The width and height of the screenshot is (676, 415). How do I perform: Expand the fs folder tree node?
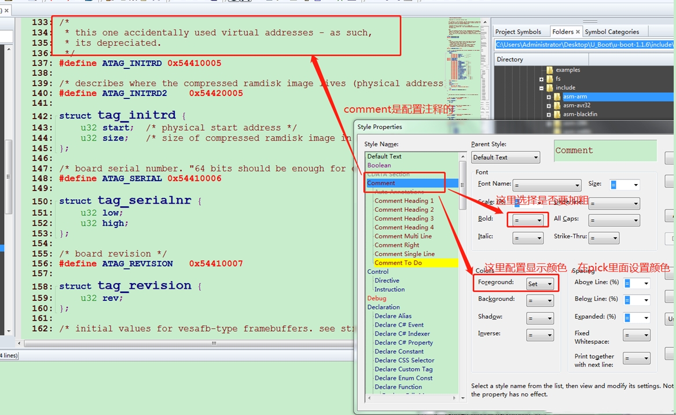(x=542, y=79)
